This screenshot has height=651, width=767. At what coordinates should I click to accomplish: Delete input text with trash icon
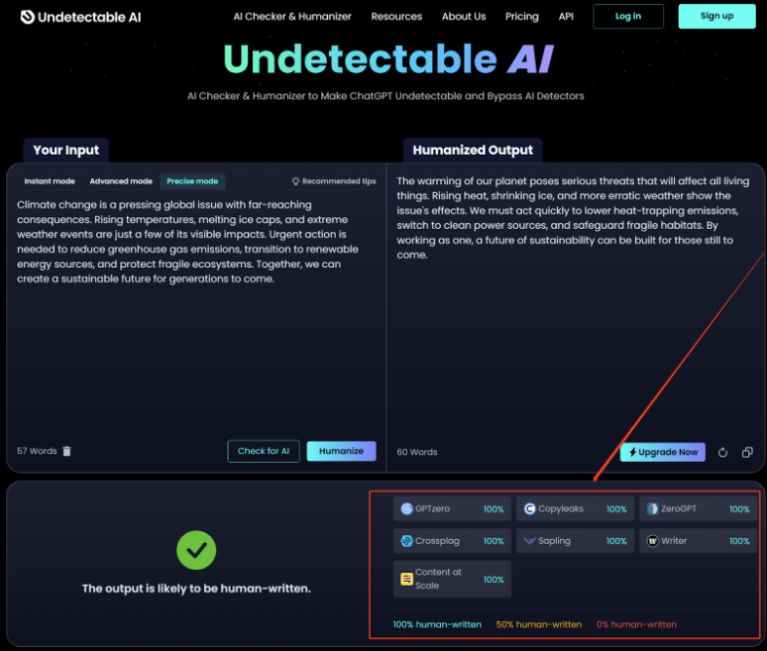[67, 451]
